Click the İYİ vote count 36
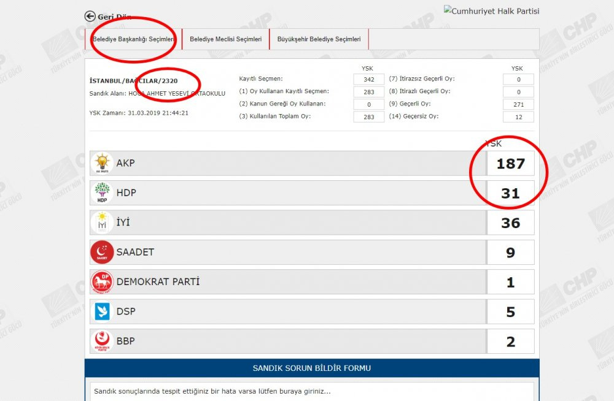 (511, 223)
